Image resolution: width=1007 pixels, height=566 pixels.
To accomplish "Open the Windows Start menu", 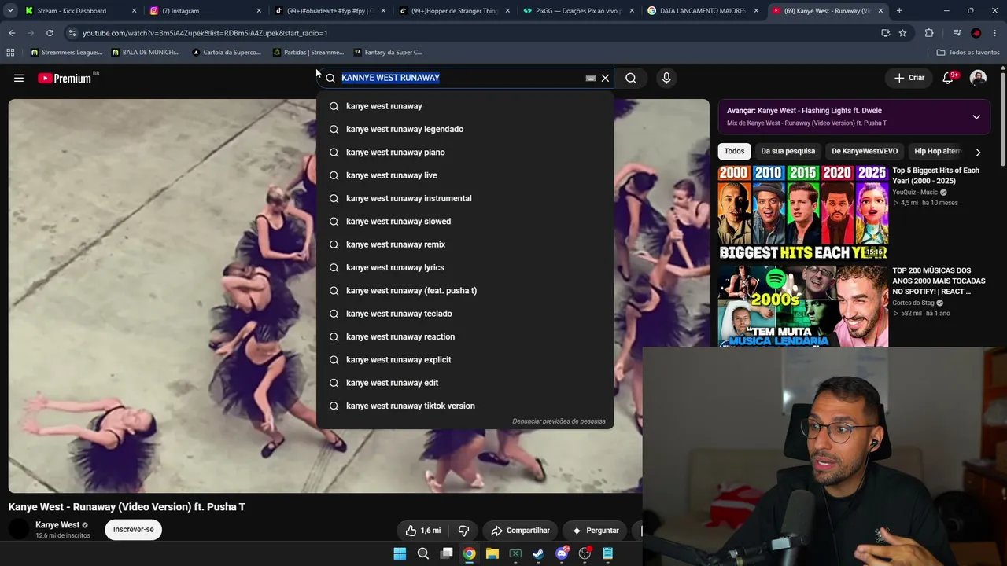I will (400, 553).
